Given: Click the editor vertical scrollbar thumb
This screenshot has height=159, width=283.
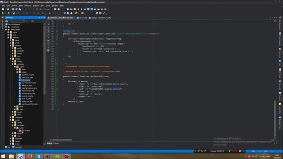Looking at the screenshot, I should (275, 118).
